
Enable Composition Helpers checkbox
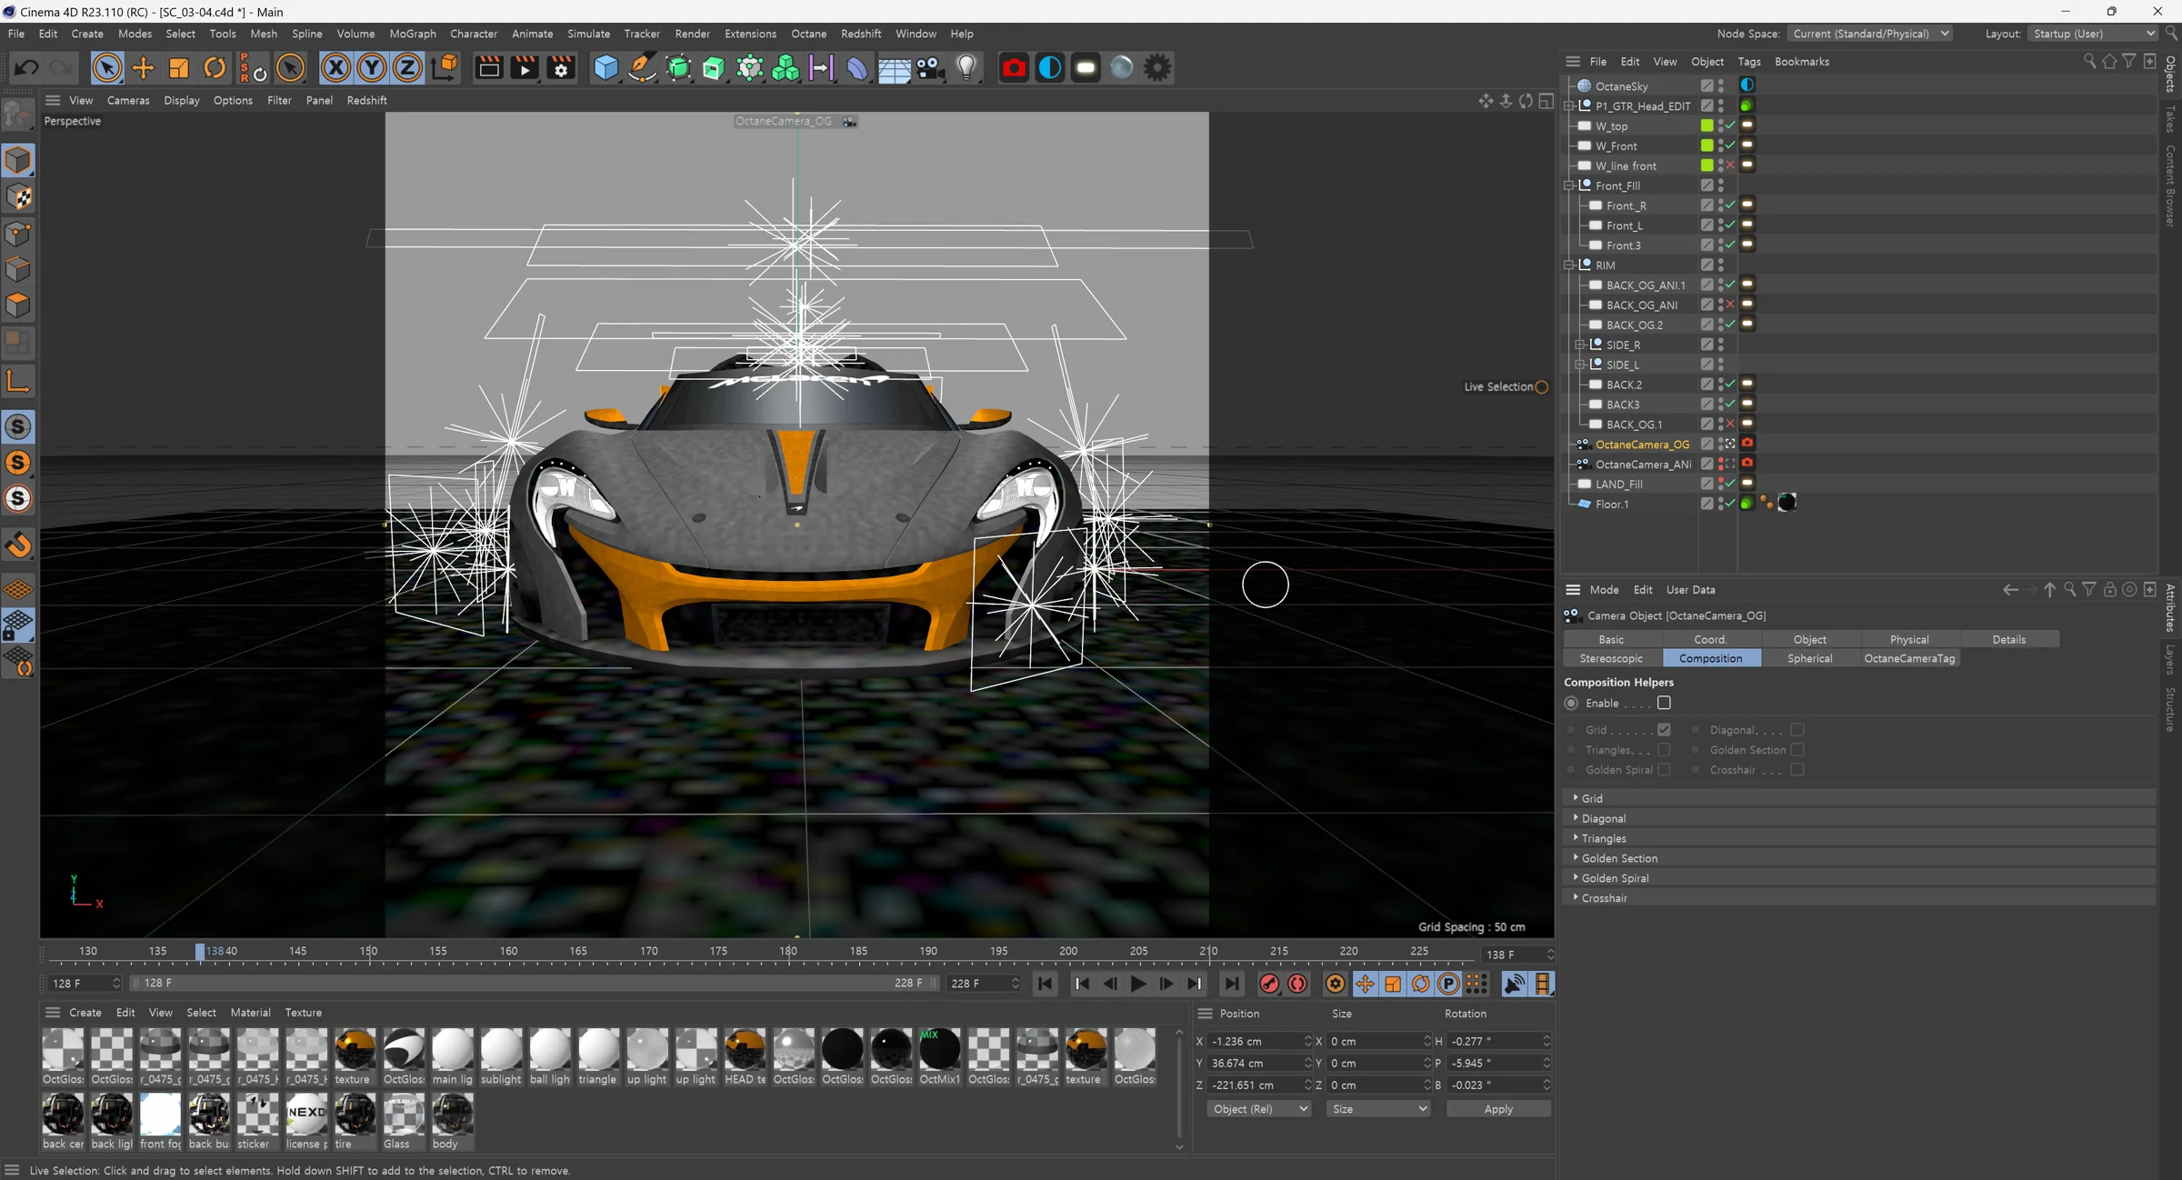[1664, 703]
